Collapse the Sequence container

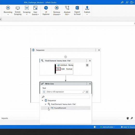(99, 50)
